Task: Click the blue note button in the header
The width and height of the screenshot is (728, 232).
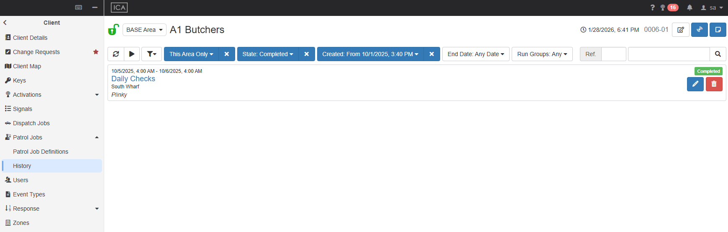Action: pos(718,30)
